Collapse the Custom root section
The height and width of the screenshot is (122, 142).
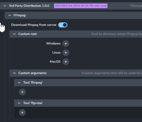tap(14, 34)
